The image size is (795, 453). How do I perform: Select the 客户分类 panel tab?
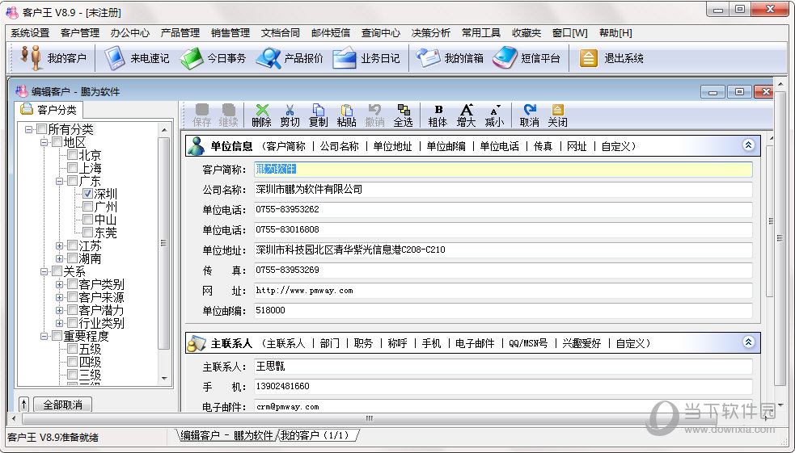click(49, 109)
